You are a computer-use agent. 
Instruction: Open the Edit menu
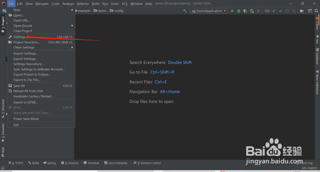(20, 4)
